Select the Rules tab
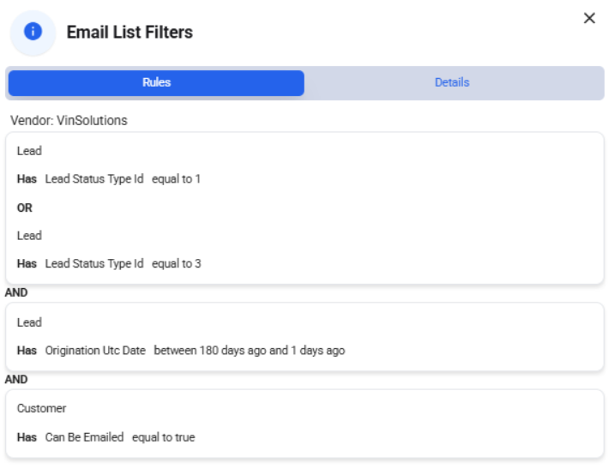This screenshot has width=614, height=469. [156, 82]
